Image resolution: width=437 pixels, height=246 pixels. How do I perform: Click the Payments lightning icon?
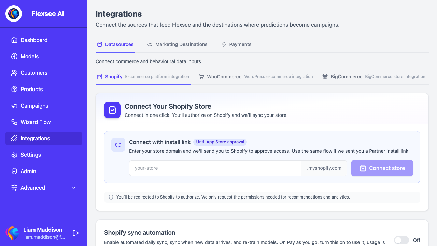click(x=224, y=44)
